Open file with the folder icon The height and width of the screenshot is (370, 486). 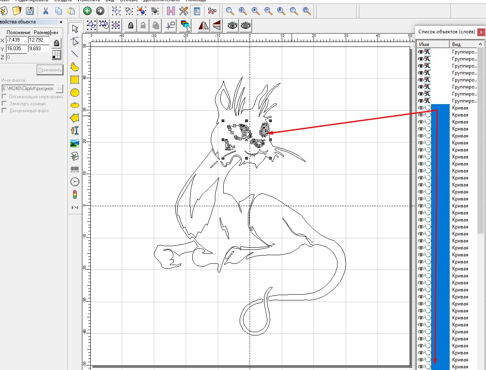[x=17, y=11]
